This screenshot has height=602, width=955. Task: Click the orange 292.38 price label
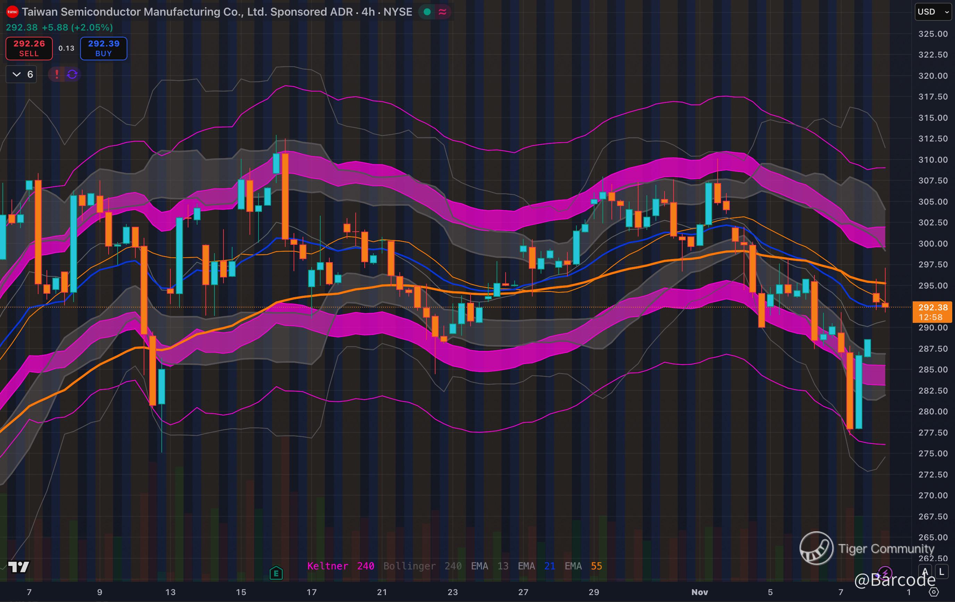[x=932, y=312]
